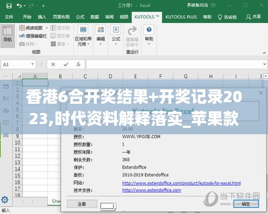Open the workbook sheets pane icon

(x=6, y=87)
